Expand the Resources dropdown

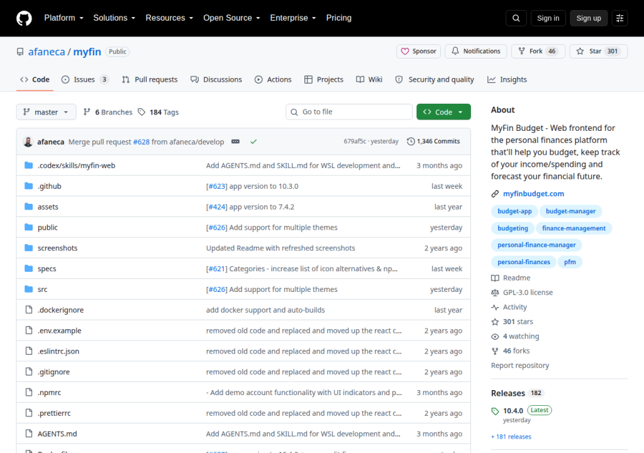pos(169,18)
